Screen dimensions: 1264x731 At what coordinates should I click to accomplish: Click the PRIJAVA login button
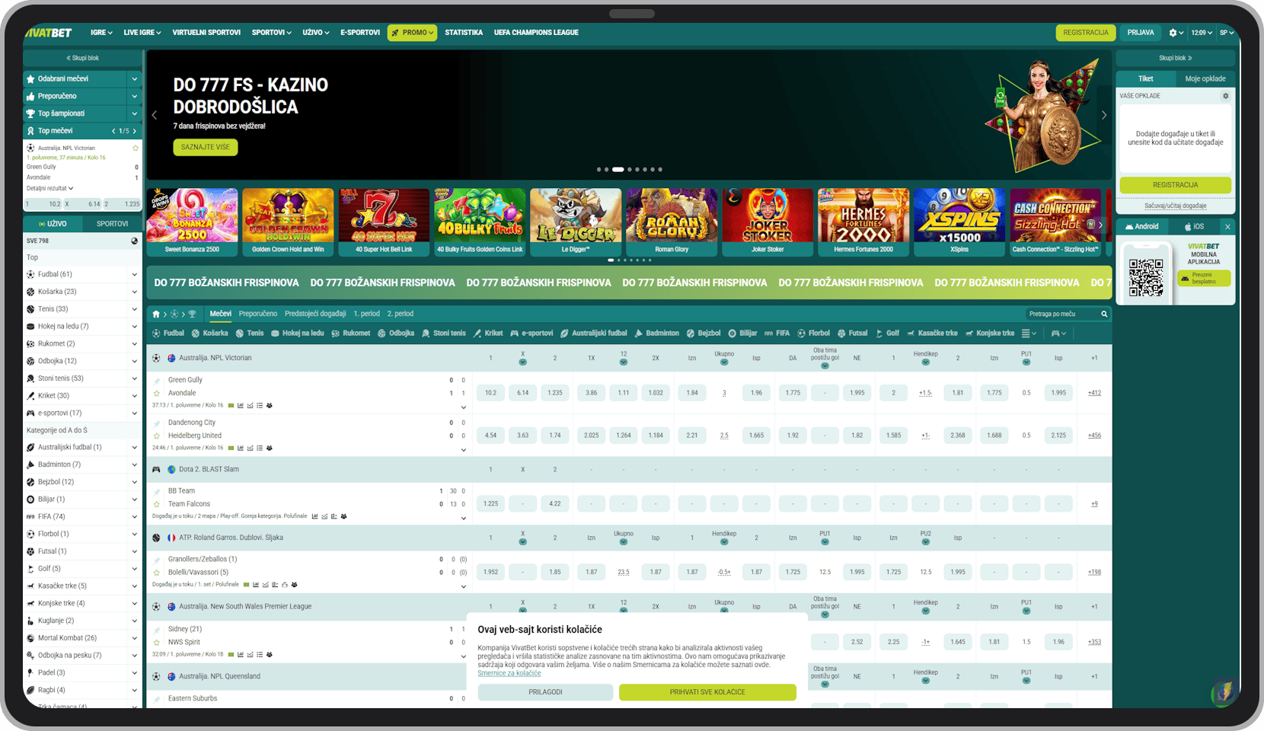coord(1141,33)
